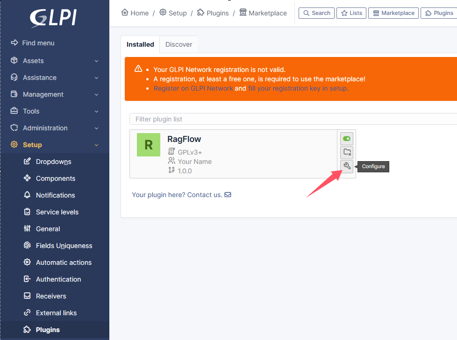Open External links label in Setup submenu
This screenshot has width=457, height=340.
tap(56, 313)
